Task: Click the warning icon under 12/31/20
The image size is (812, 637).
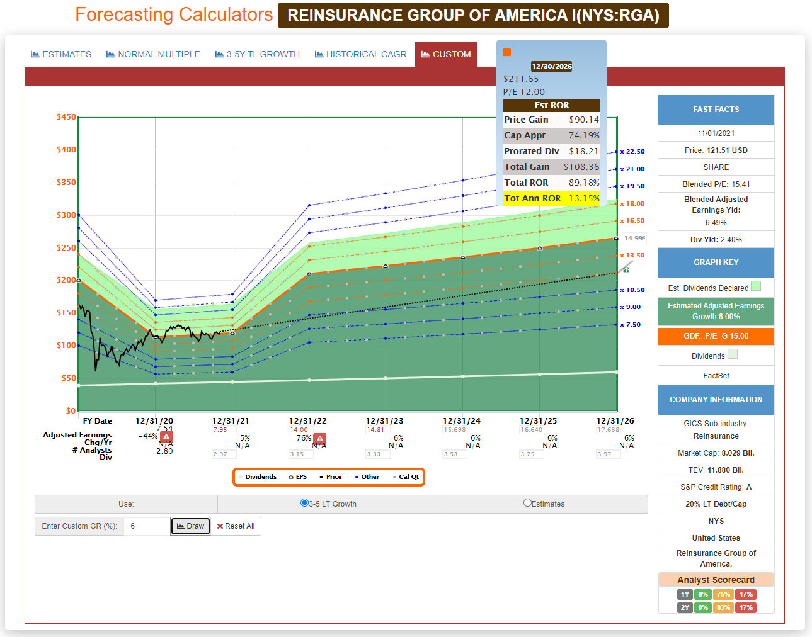Action: point(166,437)
